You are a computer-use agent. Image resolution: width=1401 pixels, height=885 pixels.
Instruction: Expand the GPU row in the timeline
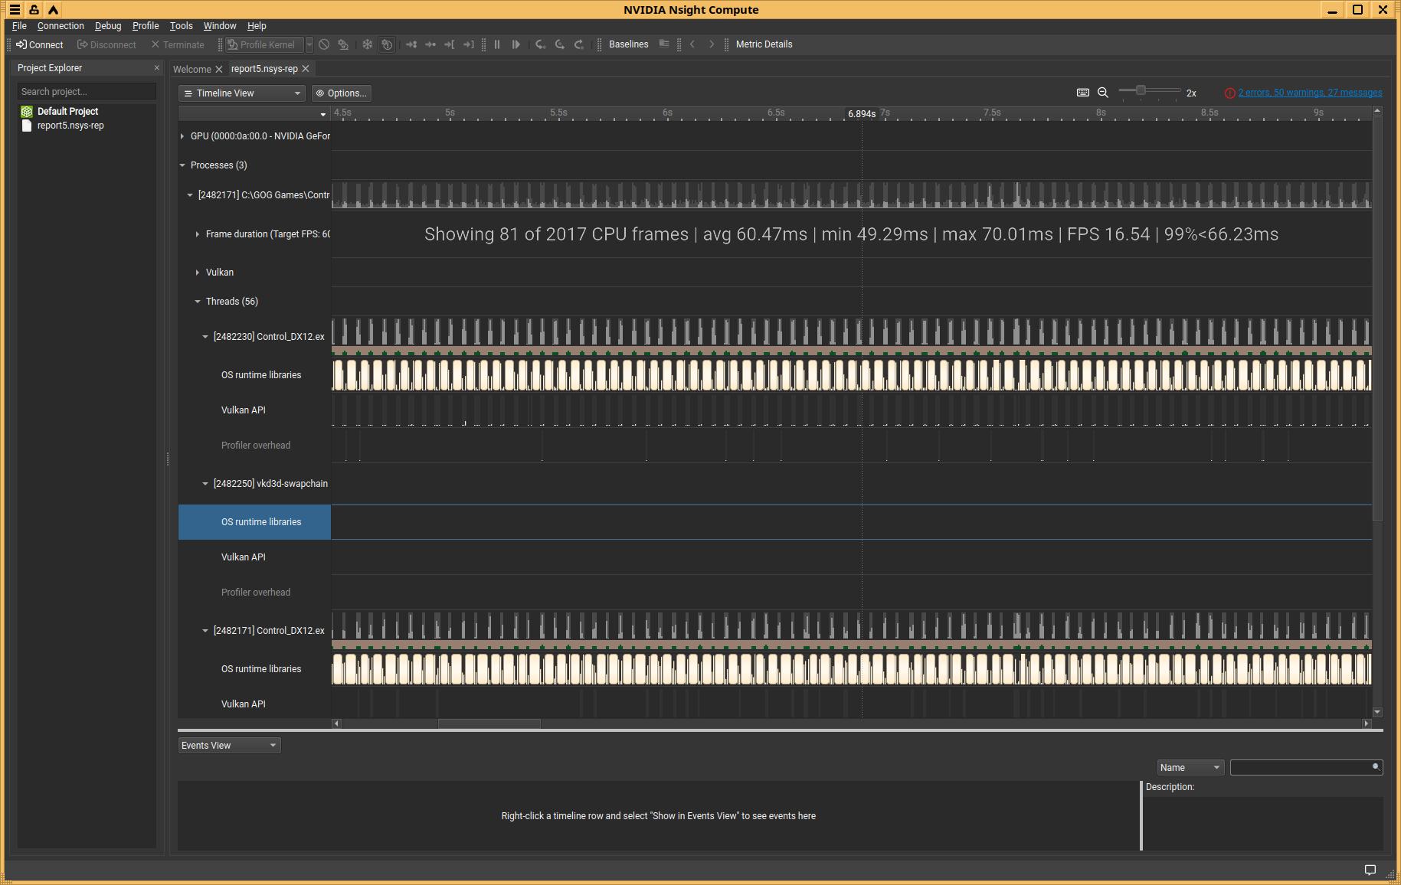182,136
